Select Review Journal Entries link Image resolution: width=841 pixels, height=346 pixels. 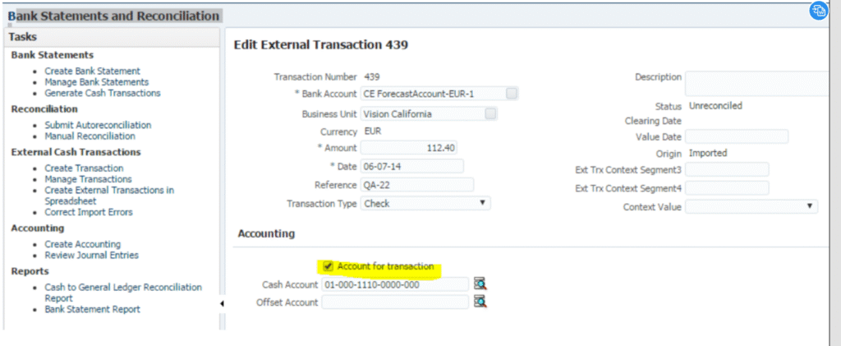[x=91, y=255]
